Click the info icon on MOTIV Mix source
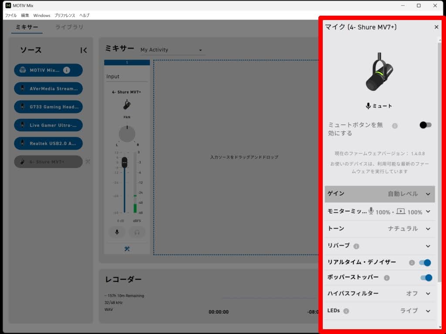Screen dimensions: 446x334 point(67,70)
